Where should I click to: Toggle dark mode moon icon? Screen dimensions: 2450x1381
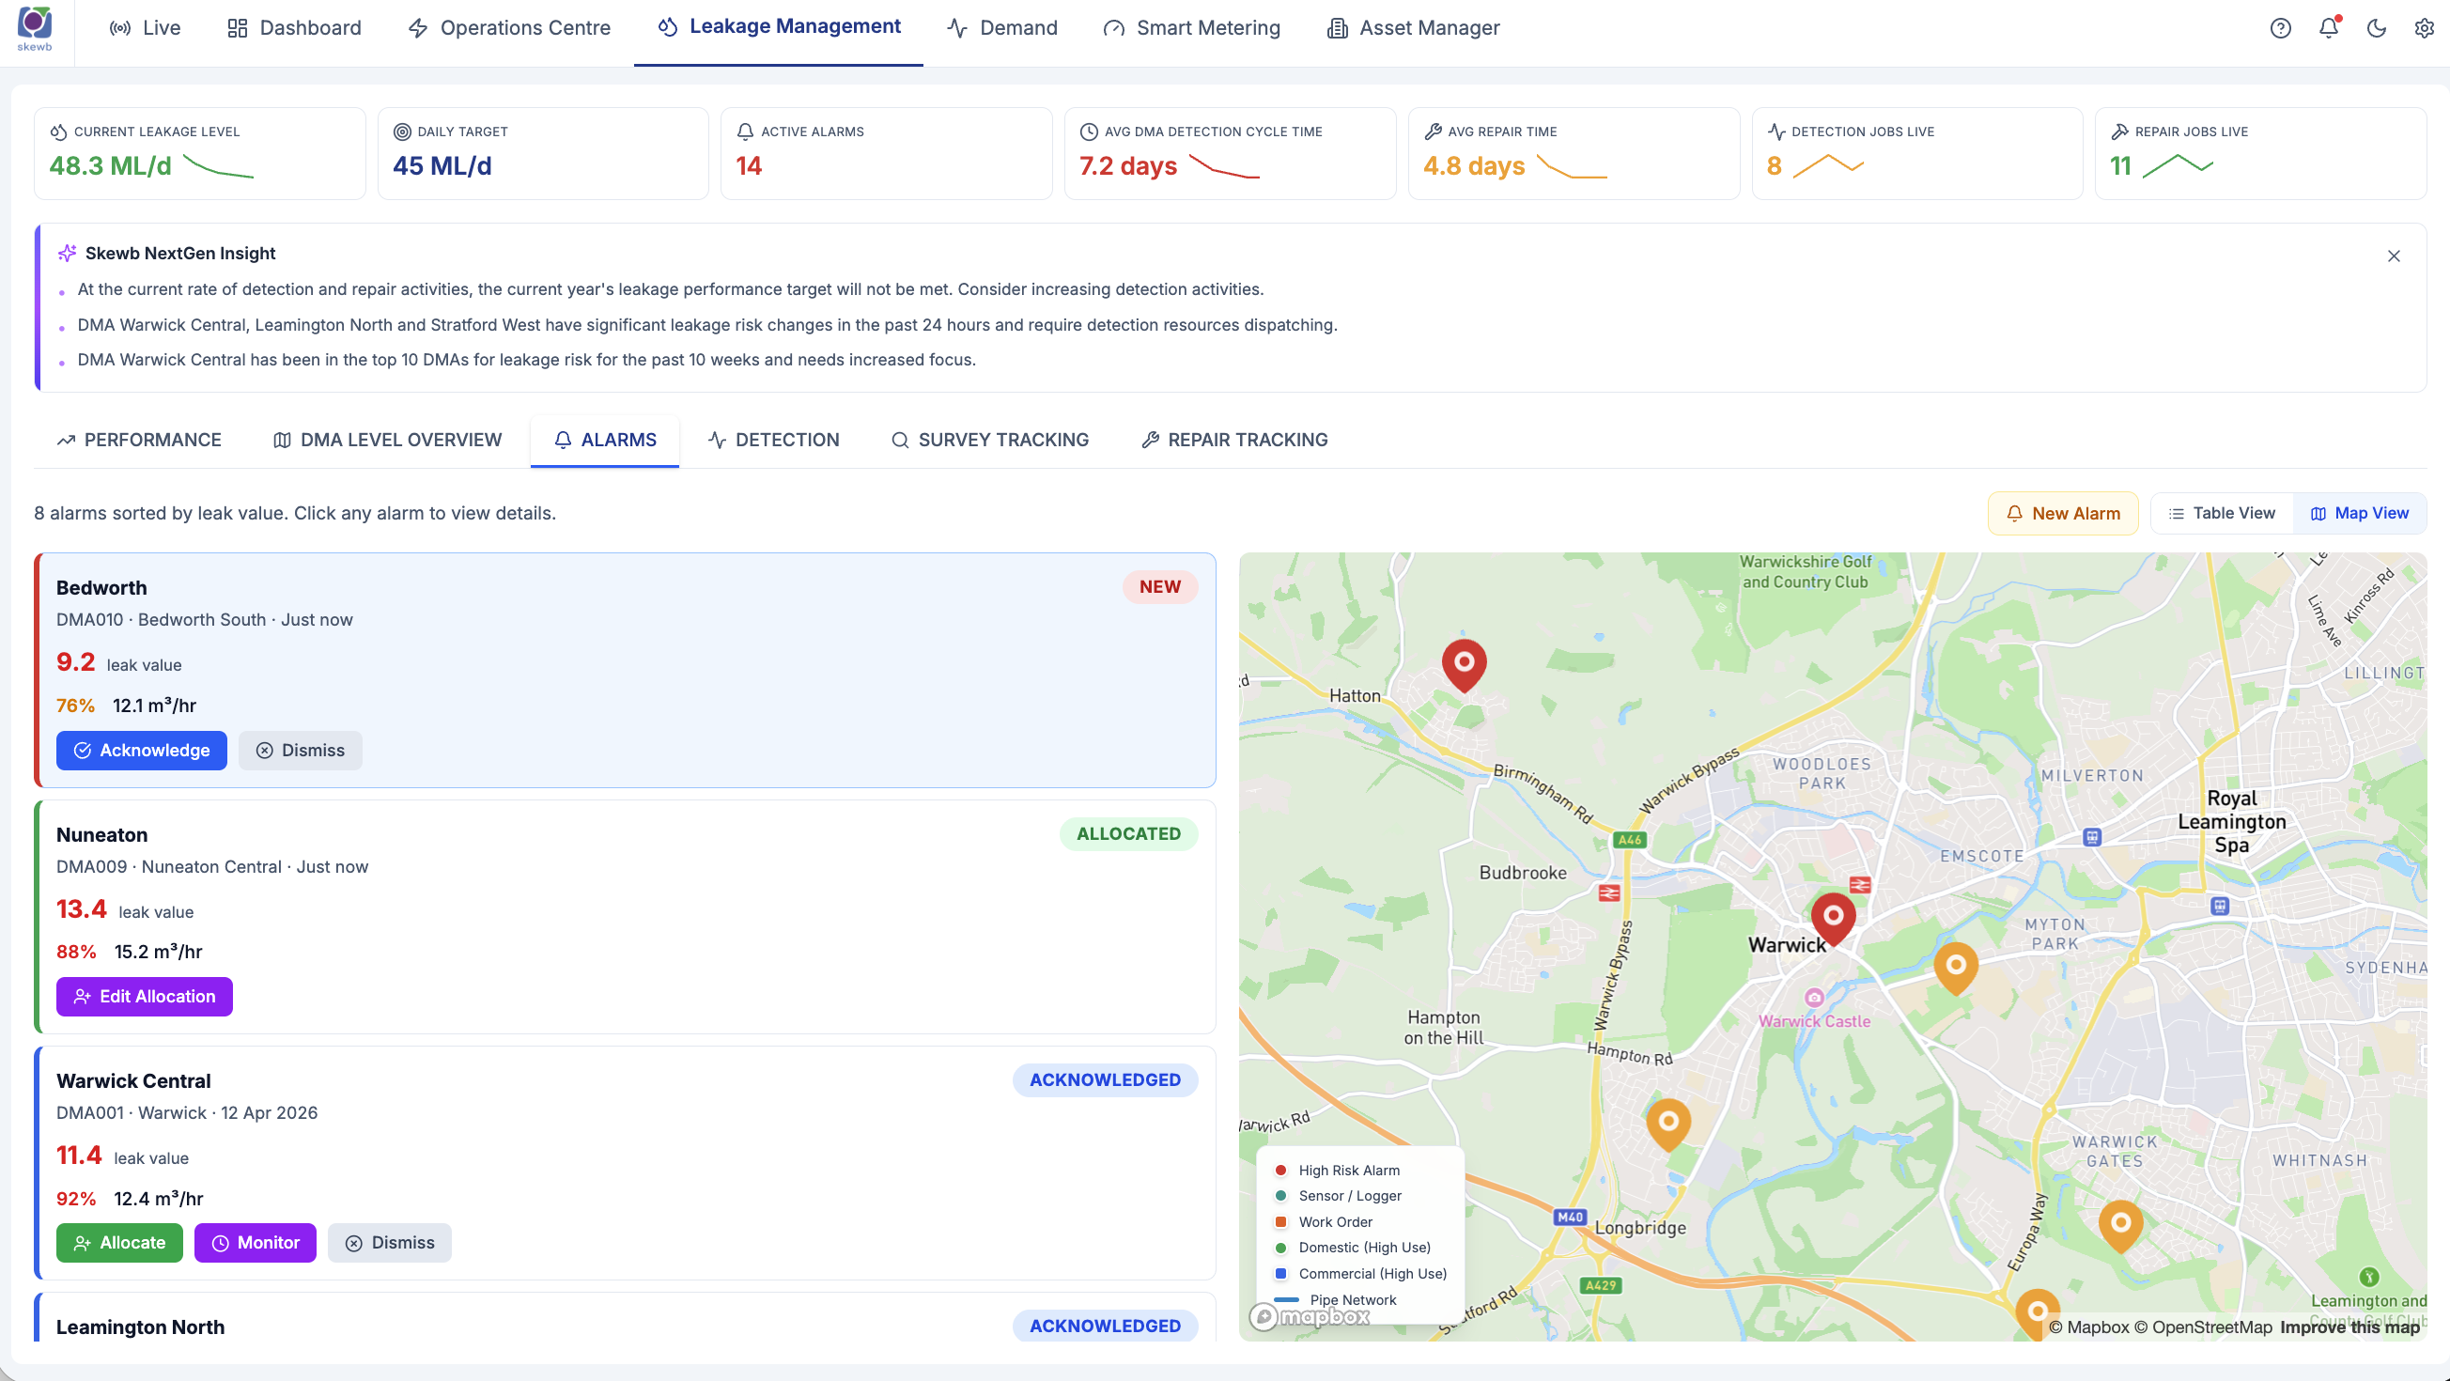(x=2376, y=28)
